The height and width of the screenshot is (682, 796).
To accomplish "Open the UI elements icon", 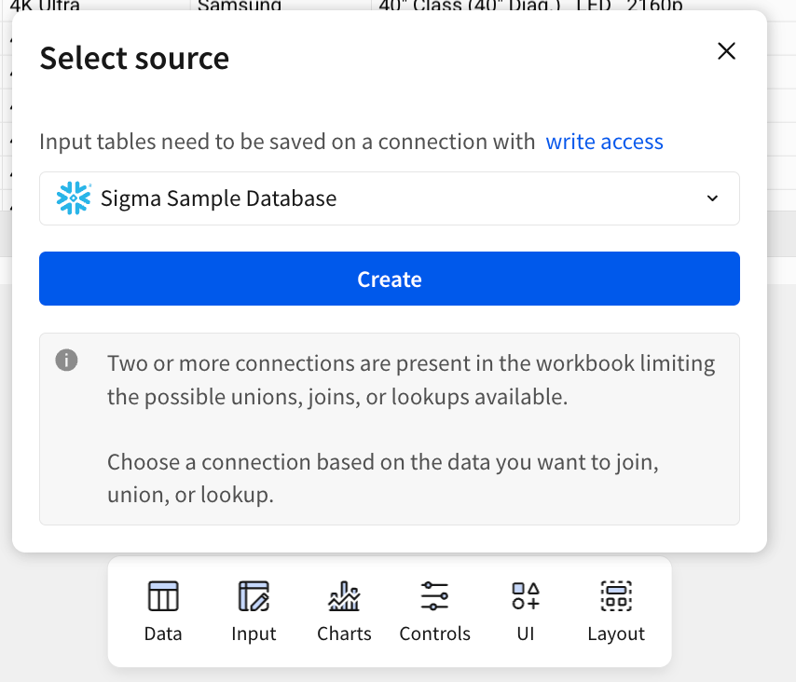I will coord(526,596).
